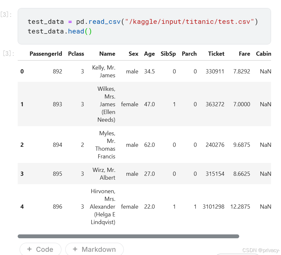The width and height of the screenshot is (281, 255).
Task: Click fare value 12.2875
Action: point(240,207)
